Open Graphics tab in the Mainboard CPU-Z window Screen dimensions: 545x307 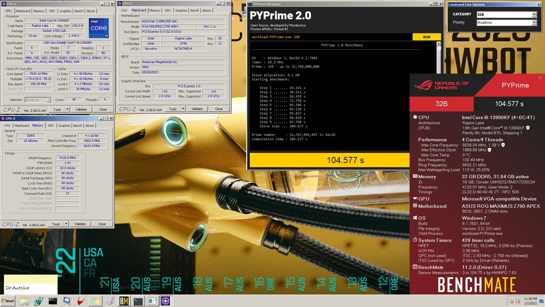tap(181, 11)
